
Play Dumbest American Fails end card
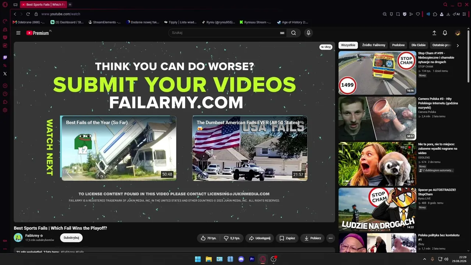click(x=250, y=148)
